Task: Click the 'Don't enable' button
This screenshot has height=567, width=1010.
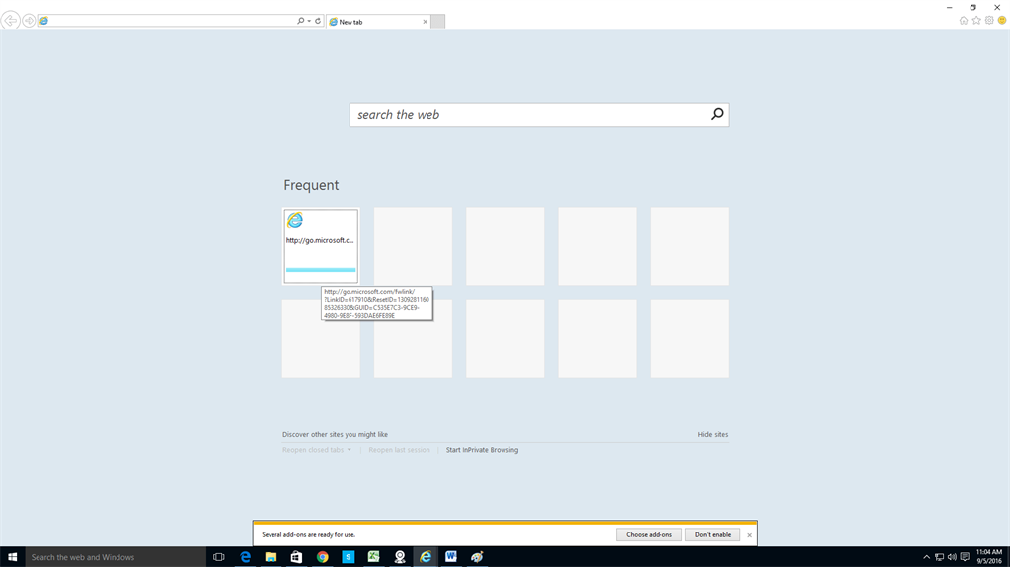Action: tap(713, 534)
